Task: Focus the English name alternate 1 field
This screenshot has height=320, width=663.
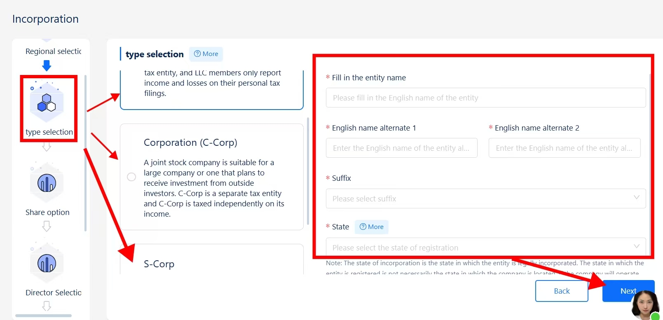Action: pyautogui.click(x=402, y=148)
